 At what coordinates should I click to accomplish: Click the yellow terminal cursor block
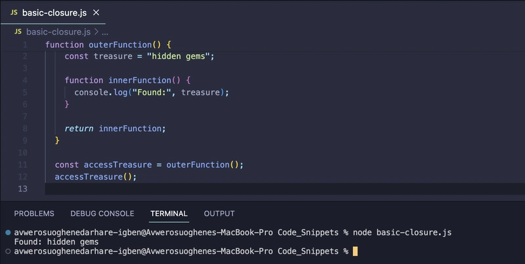[355, 252]
